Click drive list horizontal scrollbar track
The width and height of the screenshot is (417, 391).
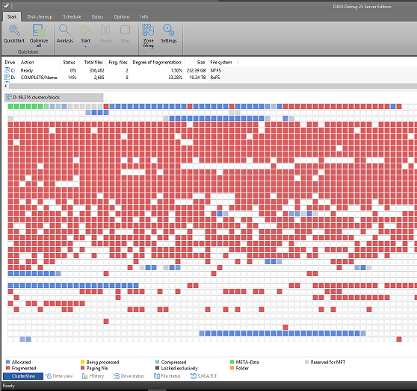coord(213,86)
